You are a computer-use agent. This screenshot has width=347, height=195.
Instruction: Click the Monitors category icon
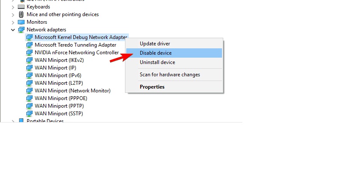(21, 22)
